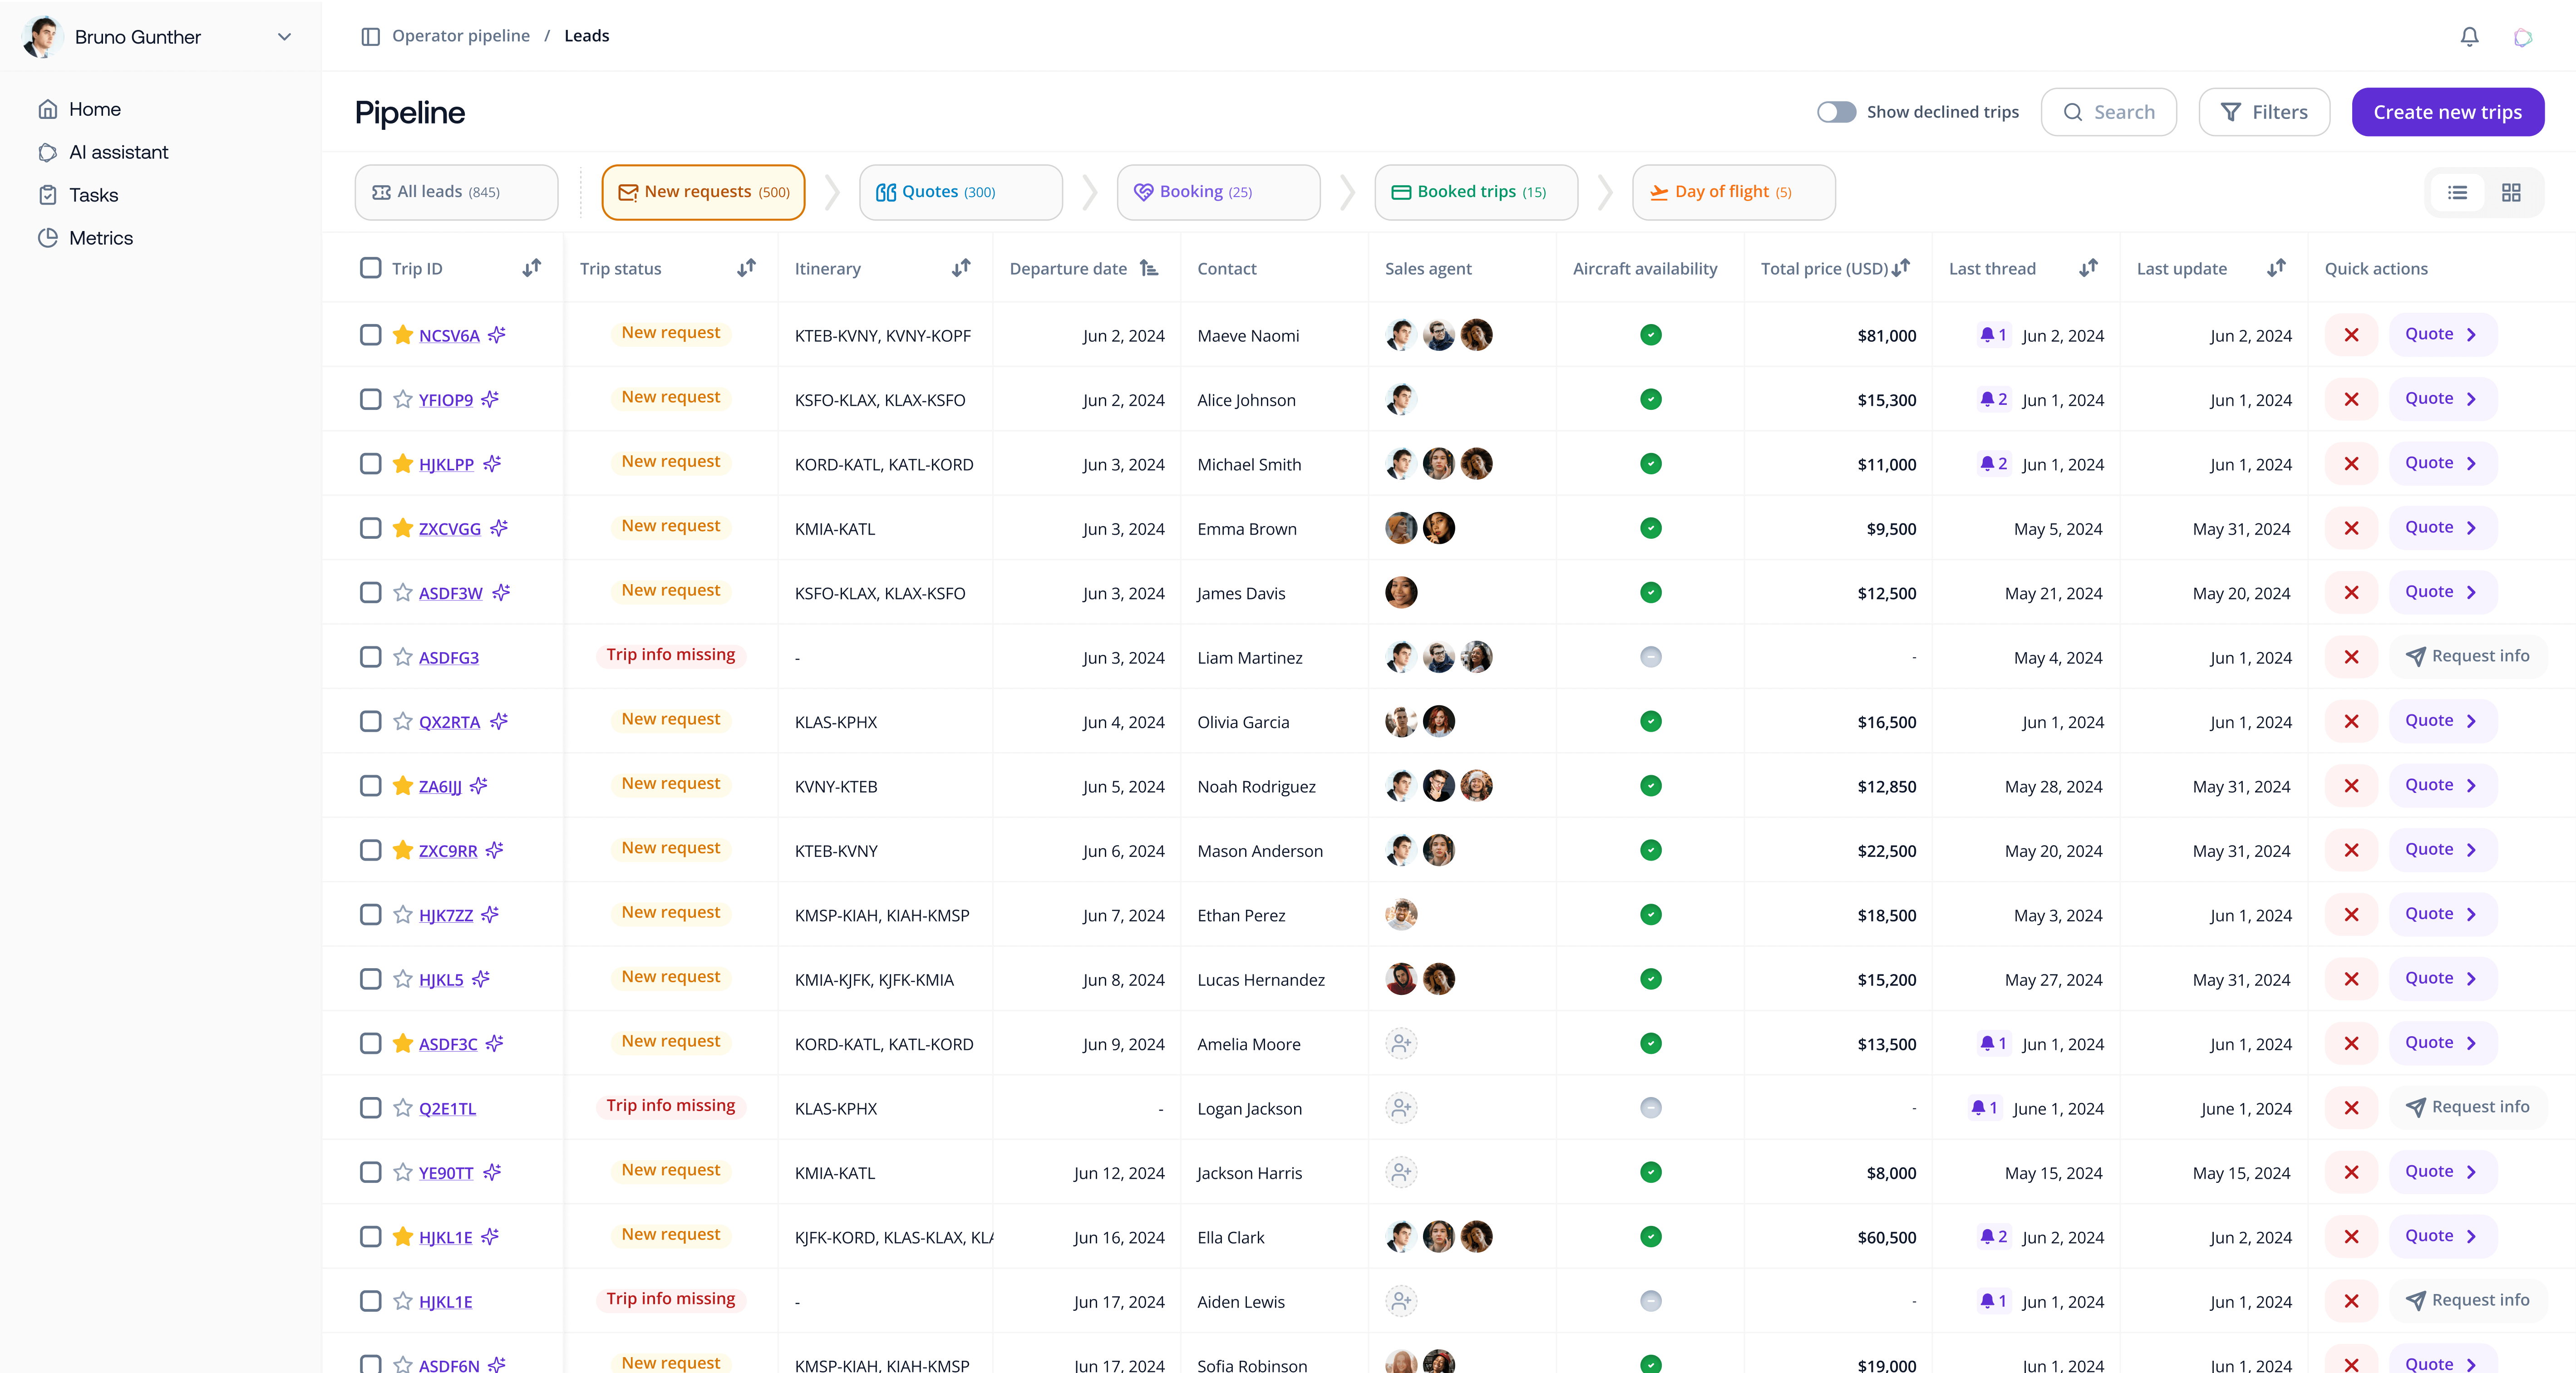Assign sales agent for Logan Jackson
The width and height of the screenshot is (2576, 1373).
tap(1401, 1108)
